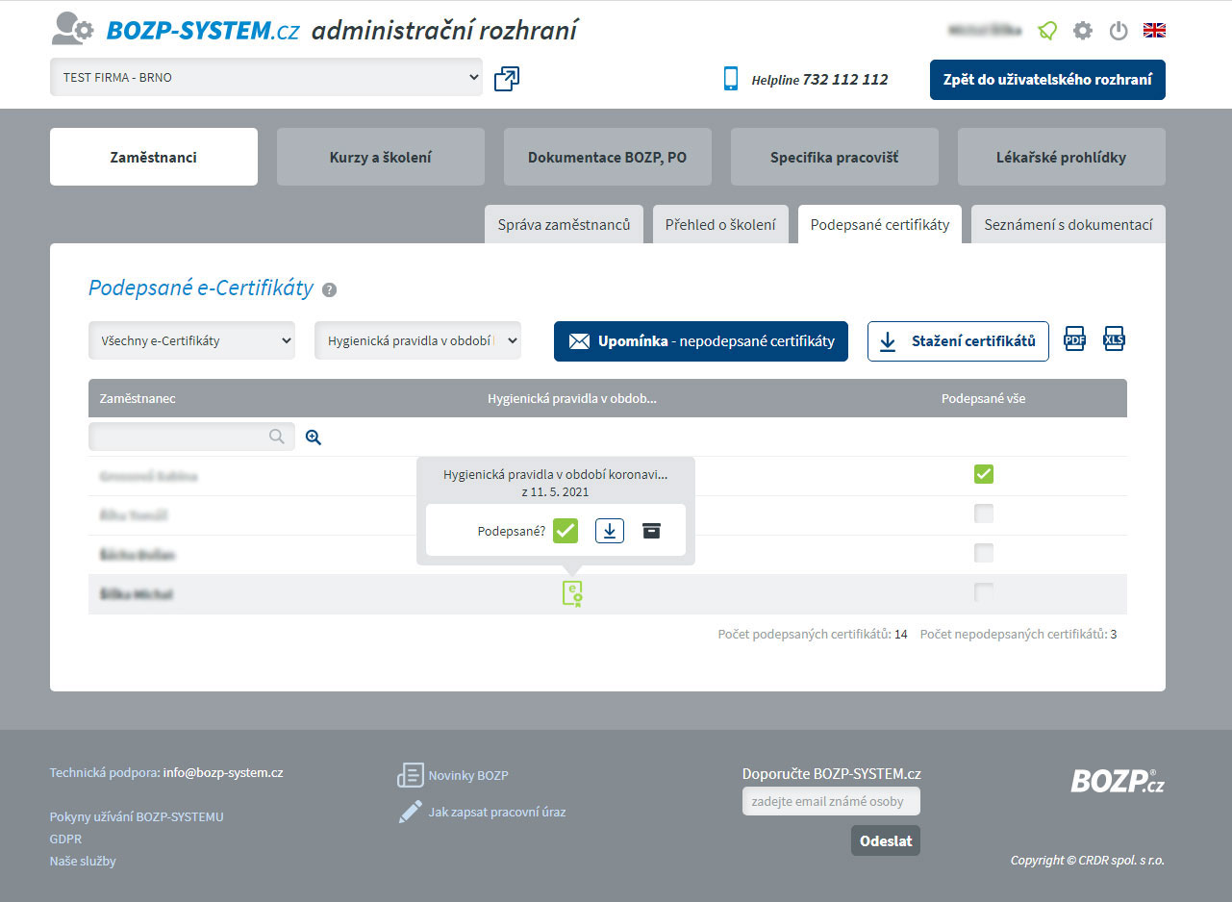This screenshot has width=1232, height=902.
Task: Check Podepsané vše box in fourth employee row
Action: (983, 592)
